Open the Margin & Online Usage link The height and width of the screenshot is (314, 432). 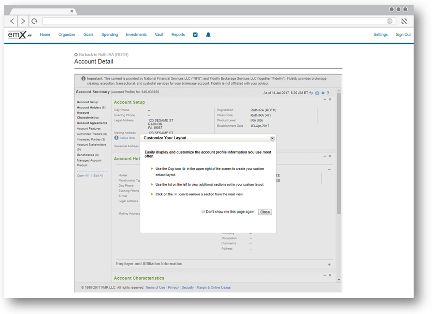pos(214,287)
